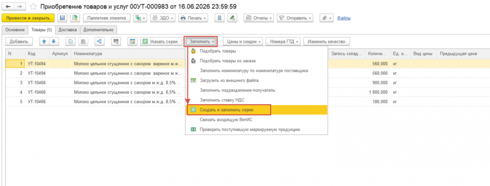Screen dimensions: 490x186
Task: Choose Проверить поступившую маркируемую продукцию
Action: pyautogui.click(x=256, y=129)
